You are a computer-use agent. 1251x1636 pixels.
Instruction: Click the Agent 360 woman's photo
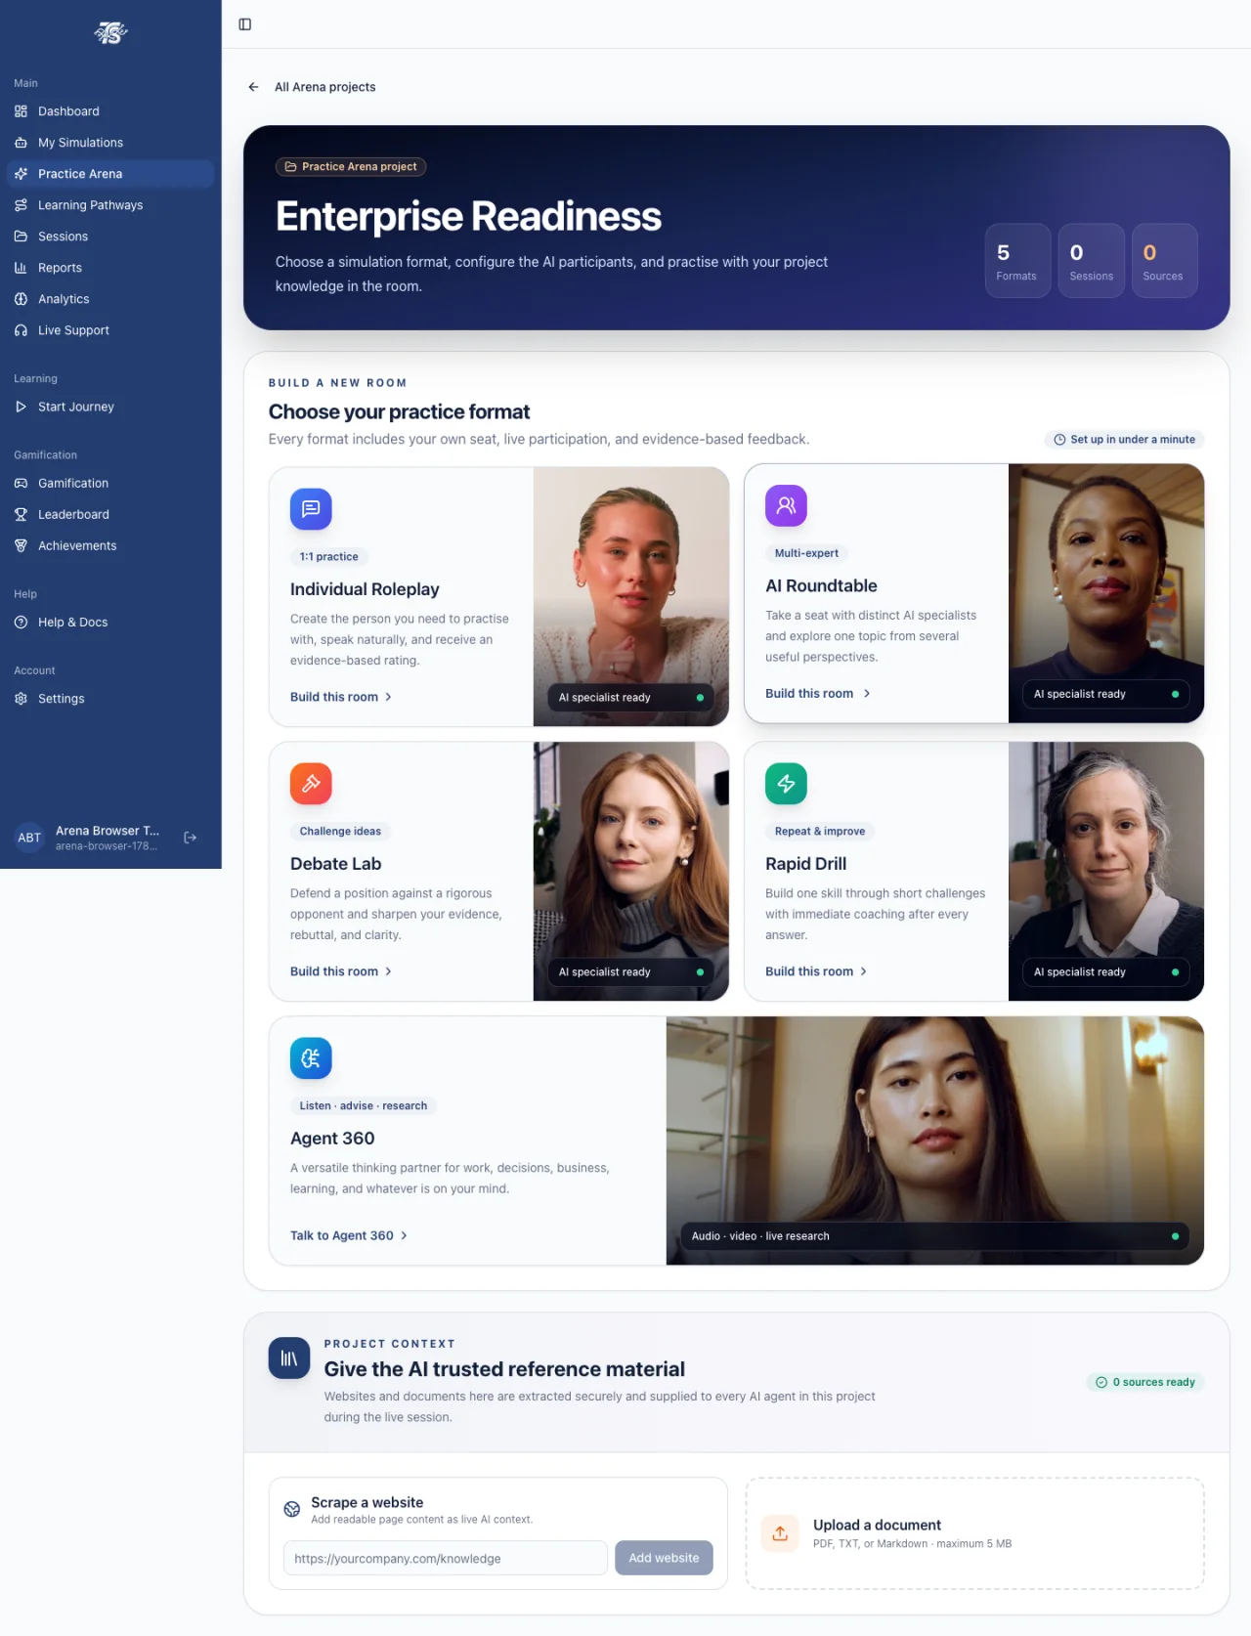point(935,1141)
